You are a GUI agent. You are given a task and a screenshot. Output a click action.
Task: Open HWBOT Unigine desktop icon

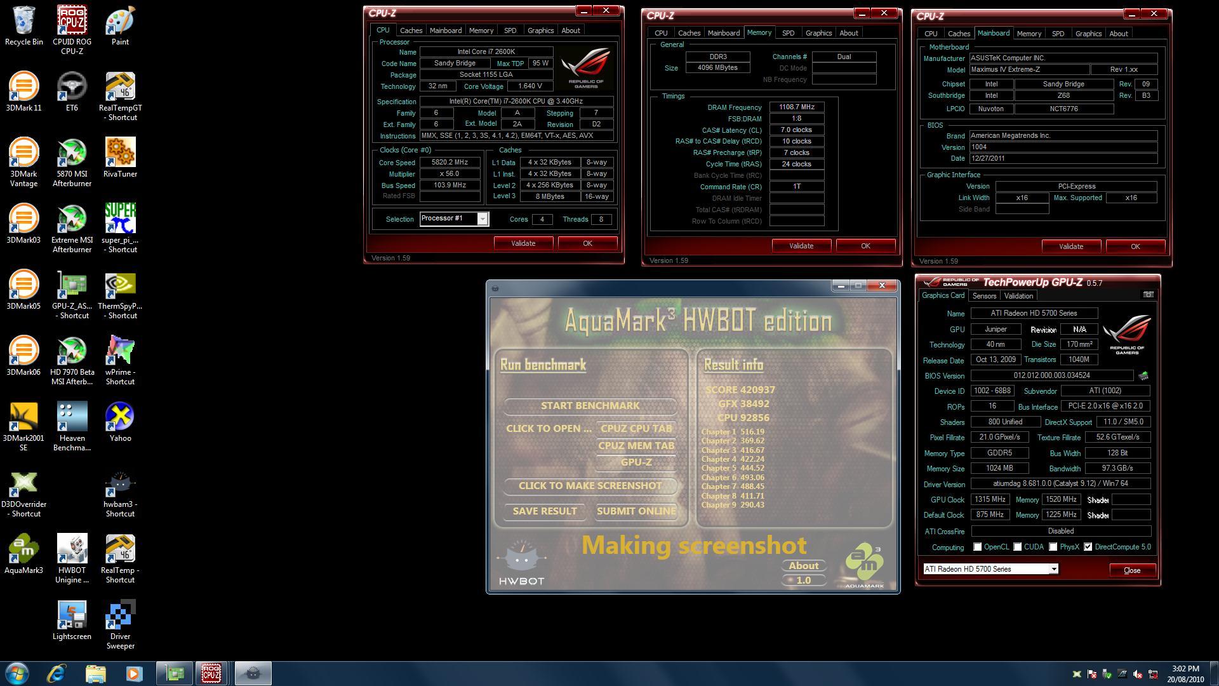pyautogui.click(x=72, y=558)
